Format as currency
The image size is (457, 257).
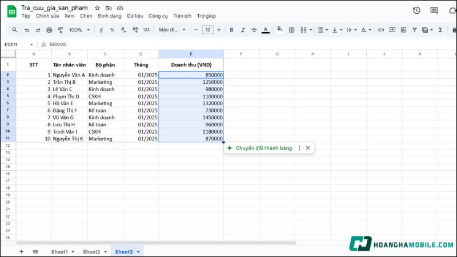click(x=101, y=30)
